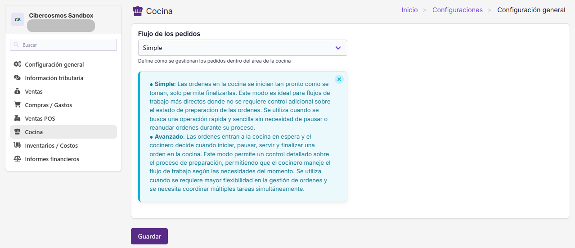Go to Inicio breadcrumb link
This screenshot has height=248, width=575.
click(409, 10)
